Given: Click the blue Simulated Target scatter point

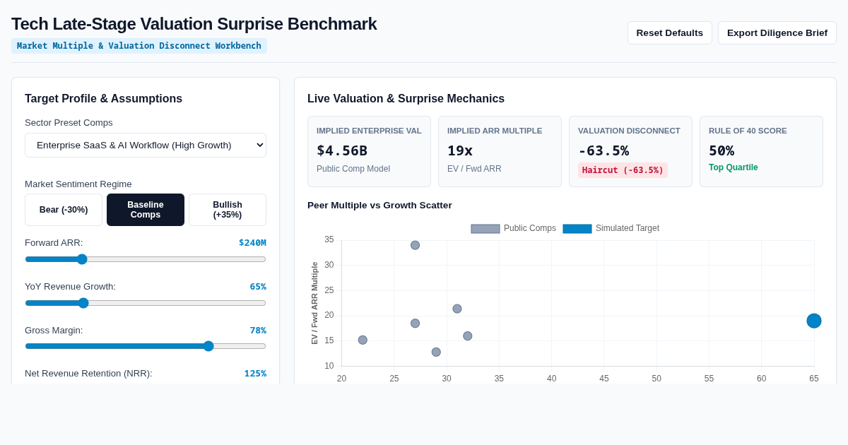Looking at the screenshot, I should click(814, 321).
